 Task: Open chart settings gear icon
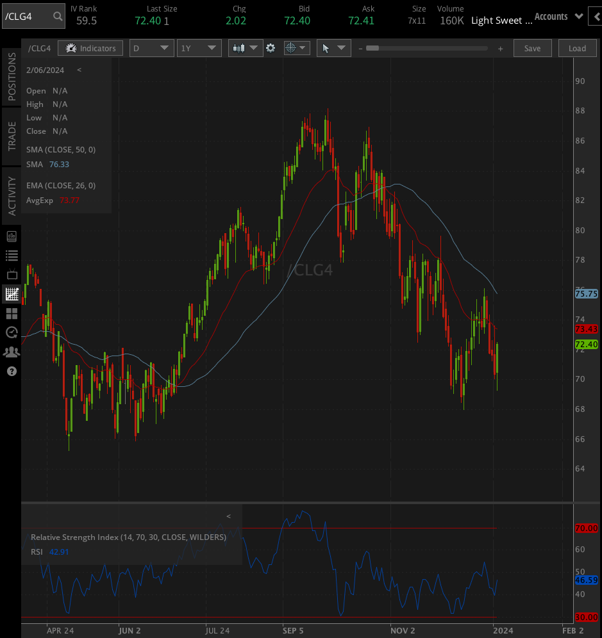[271, 48]
